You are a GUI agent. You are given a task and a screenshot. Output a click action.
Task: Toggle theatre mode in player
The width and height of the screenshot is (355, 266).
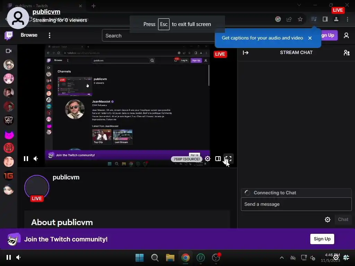[x=218, y=159]
